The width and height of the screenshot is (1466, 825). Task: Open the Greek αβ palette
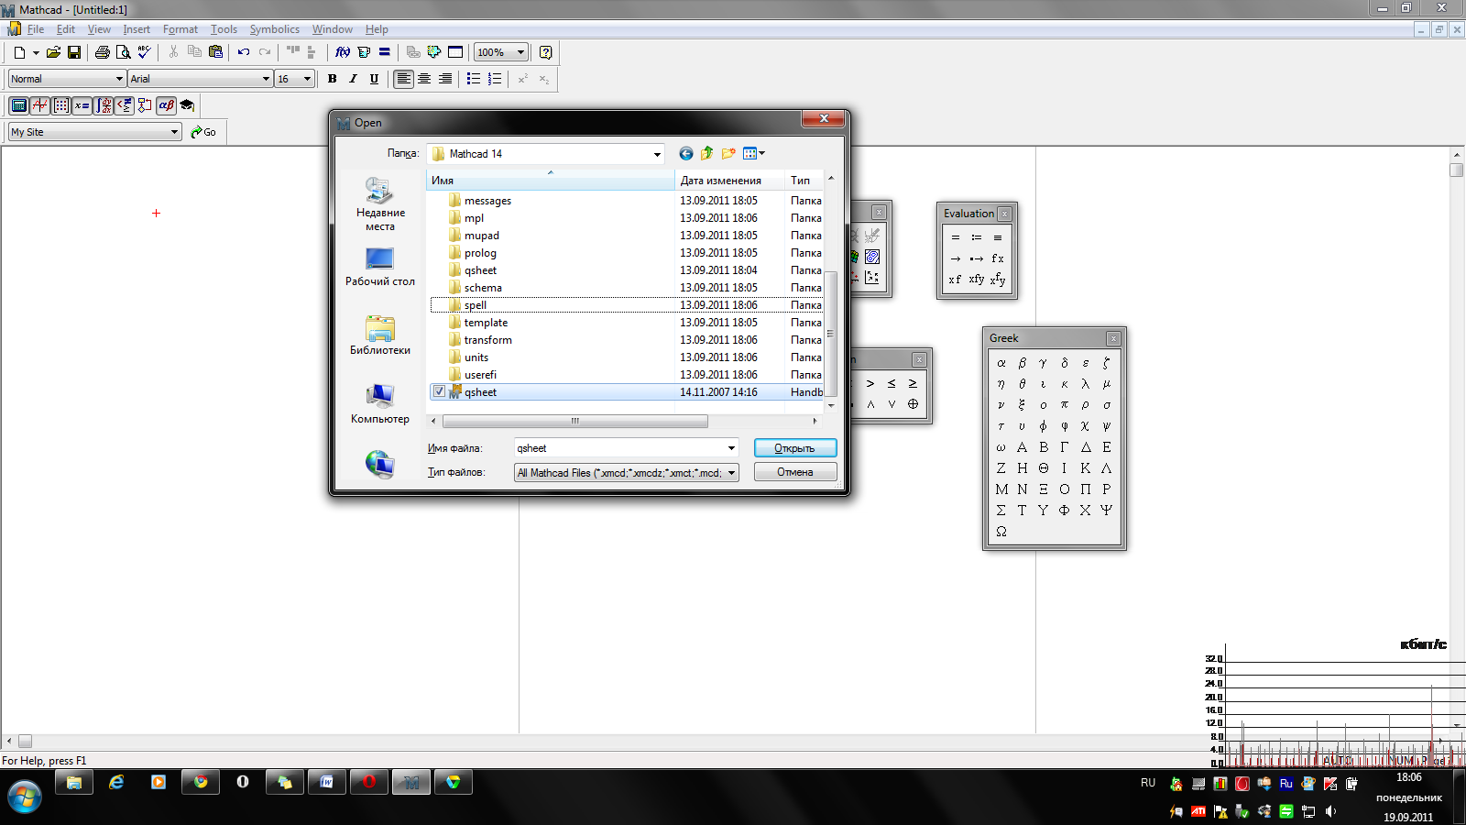(x=166, y=105)
